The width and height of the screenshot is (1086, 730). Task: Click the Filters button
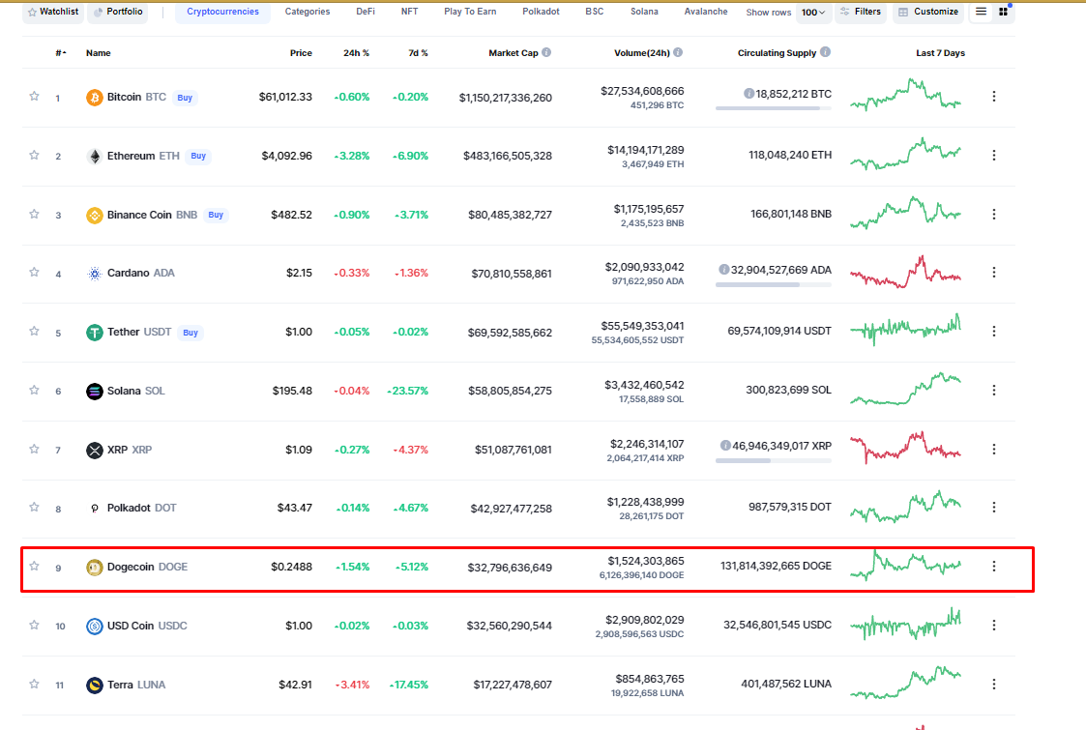(861, 12)
